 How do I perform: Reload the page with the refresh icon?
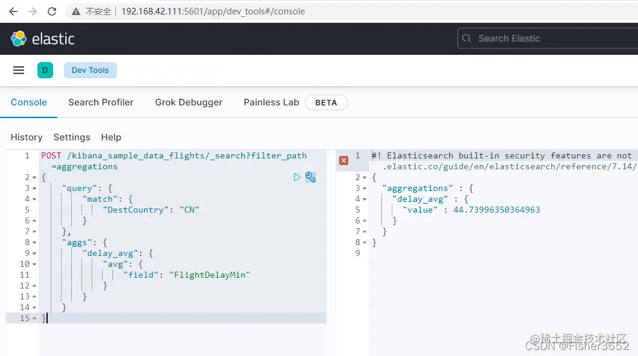52,11
